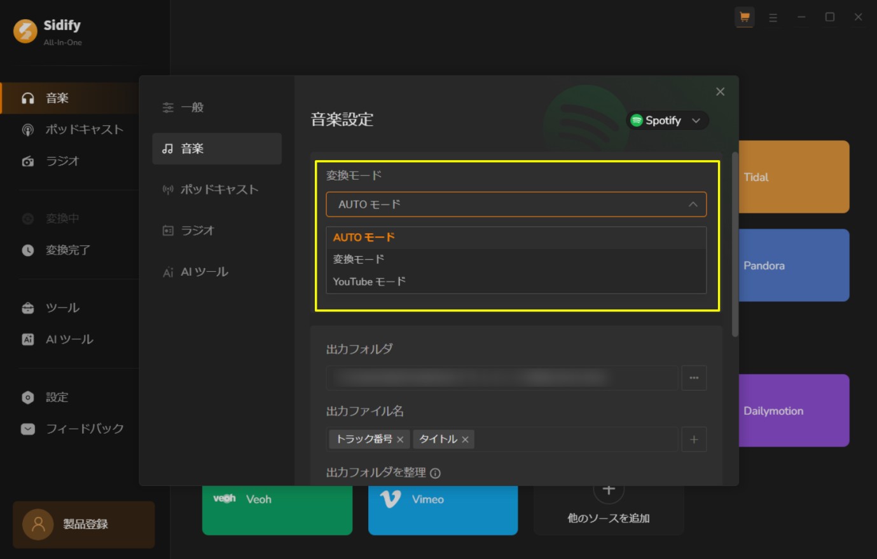The height and width of the screenshot is (559, 877).
Task: Click the podcast antenna icon in settings
Action: click(168, 190)
